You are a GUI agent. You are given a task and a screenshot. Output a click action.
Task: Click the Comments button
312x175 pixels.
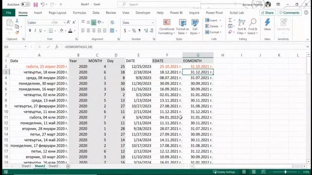coord(290,13)
